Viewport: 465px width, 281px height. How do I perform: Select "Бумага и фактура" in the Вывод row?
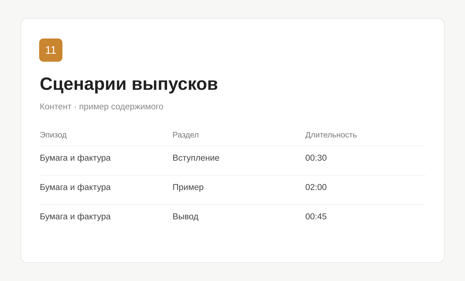(75, 217)
